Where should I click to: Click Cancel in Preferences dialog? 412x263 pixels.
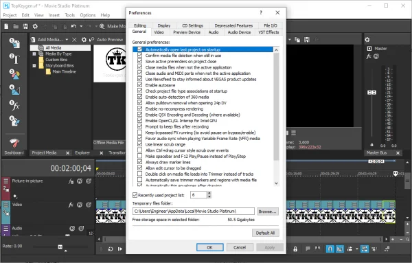click(240, 247)
